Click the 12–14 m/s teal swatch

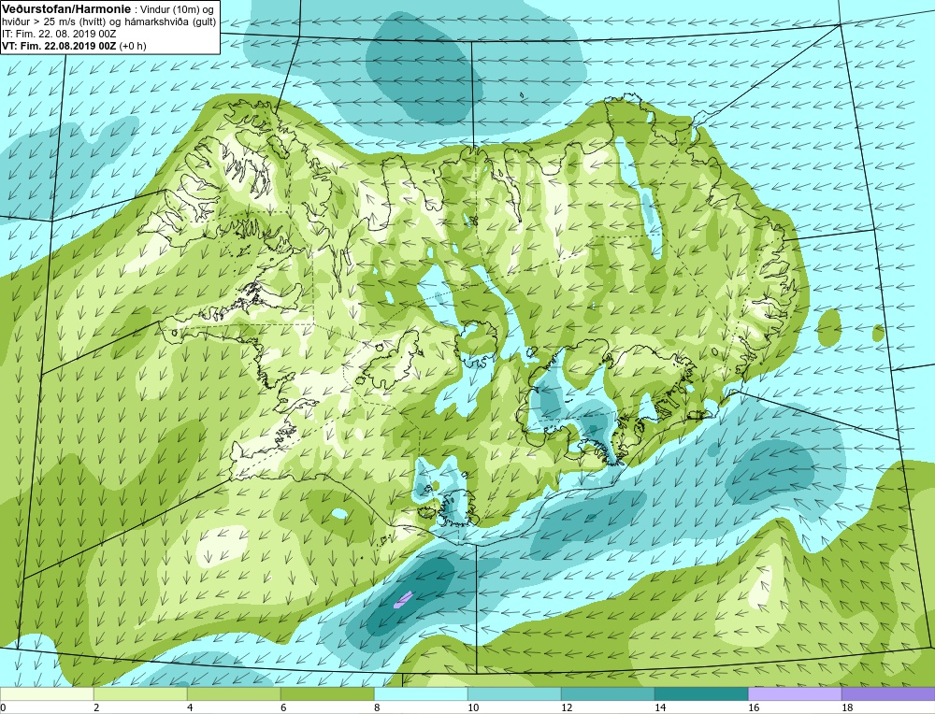coord(608,694)
